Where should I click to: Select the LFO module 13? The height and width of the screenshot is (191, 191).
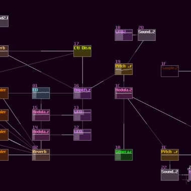[82, 115]
